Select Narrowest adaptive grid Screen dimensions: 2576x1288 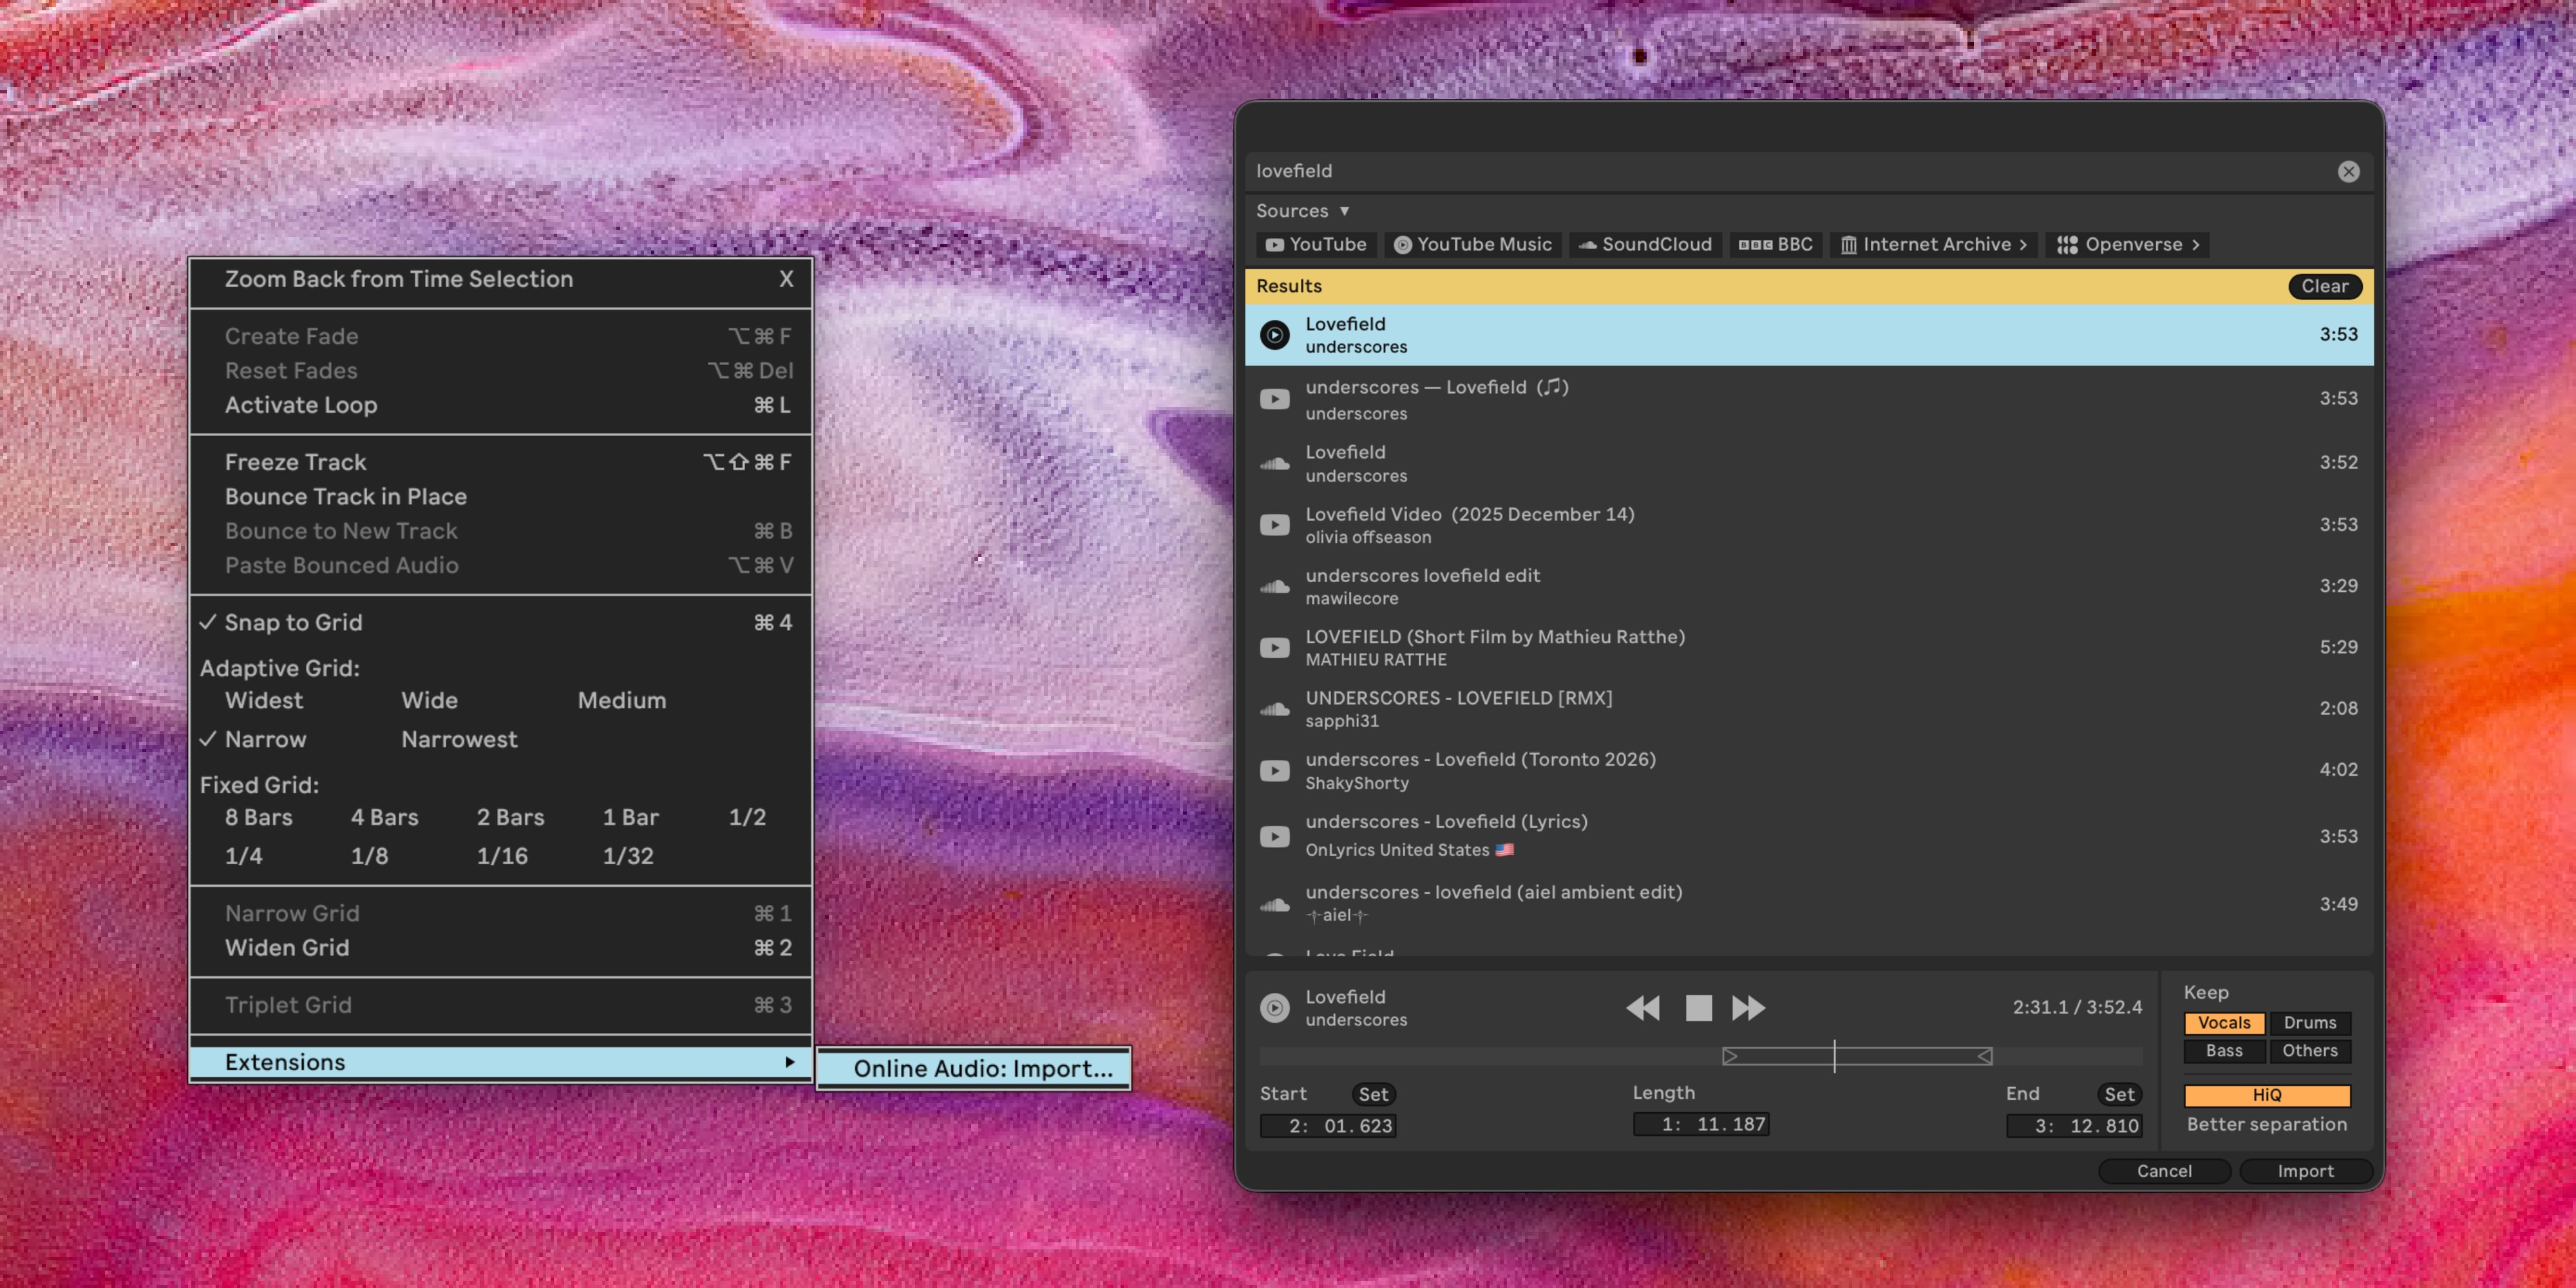[459, 739]
